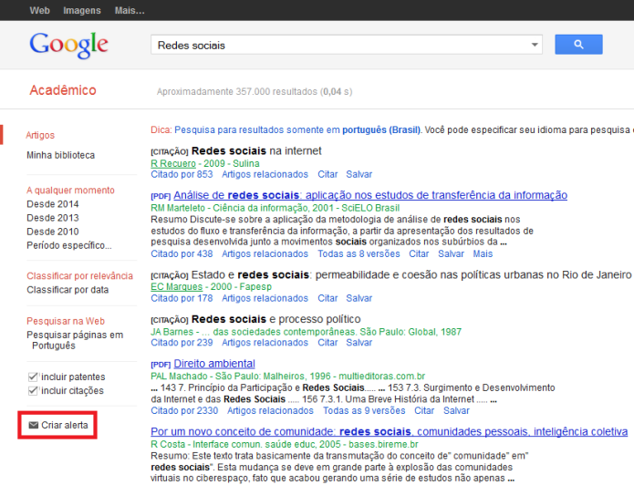The image size is (634, 485).
Task: Open Citado por 853 link
Action: pos(182,175)
